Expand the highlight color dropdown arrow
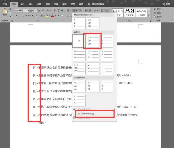Viewport: 174px width, 148px height. tap(49, 16)
